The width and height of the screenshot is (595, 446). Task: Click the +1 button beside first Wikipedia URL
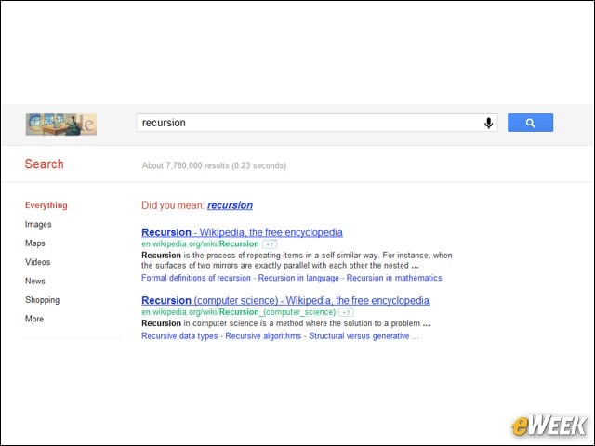[270, 244]
